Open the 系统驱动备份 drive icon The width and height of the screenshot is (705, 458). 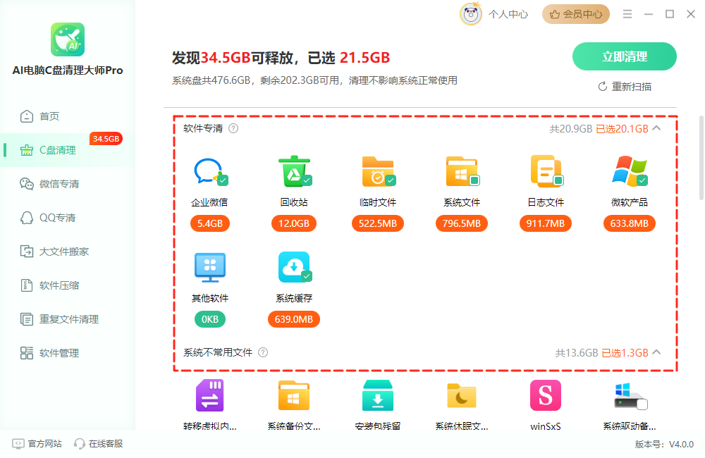click(x=630, y=396)
